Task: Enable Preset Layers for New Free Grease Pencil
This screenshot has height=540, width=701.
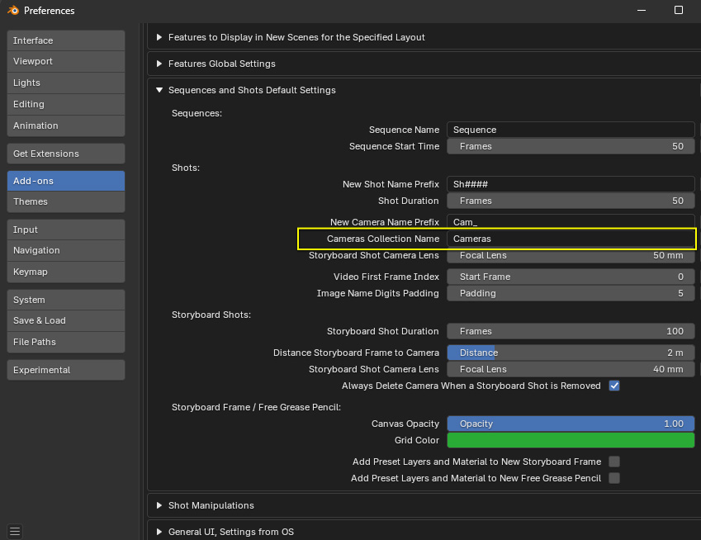Action: tap(613, 478)
